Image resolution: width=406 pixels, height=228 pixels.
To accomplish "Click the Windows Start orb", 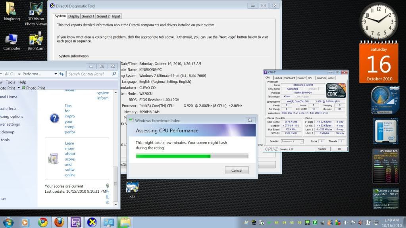I will click(x=8, y=222).
